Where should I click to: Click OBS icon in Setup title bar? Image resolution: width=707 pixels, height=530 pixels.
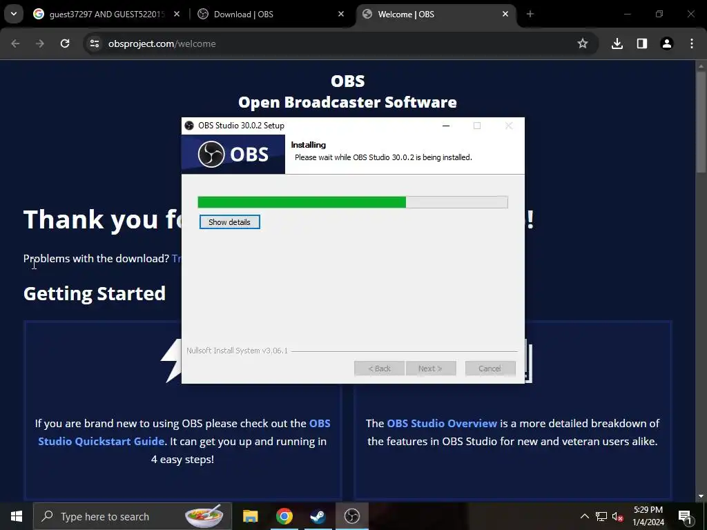tap(189, 126)
